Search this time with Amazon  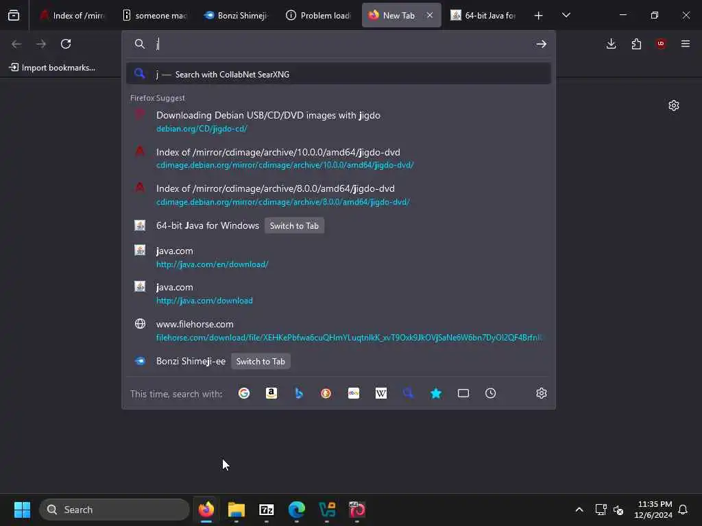[271, 393]
